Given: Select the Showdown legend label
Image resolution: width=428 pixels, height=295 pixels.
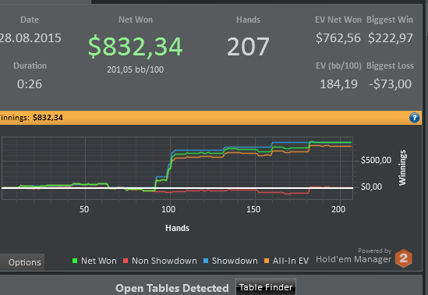Looking at the screenshot, I should [x=235, y=261].
